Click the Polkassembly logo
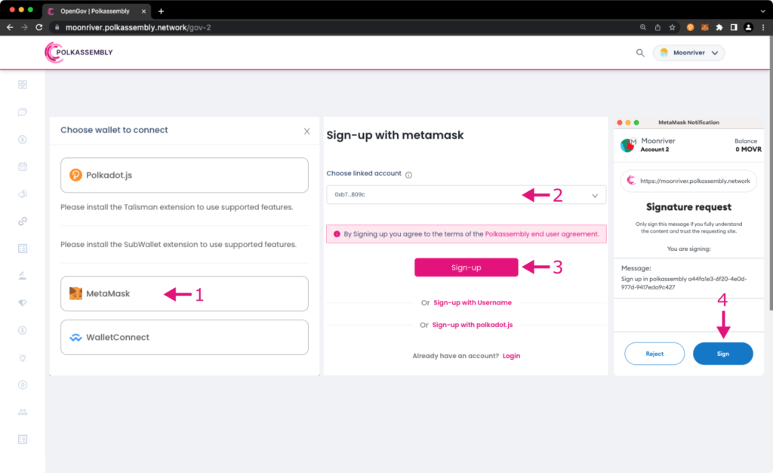The height and width of the screenshot is (473, 773). pos(79,52)
